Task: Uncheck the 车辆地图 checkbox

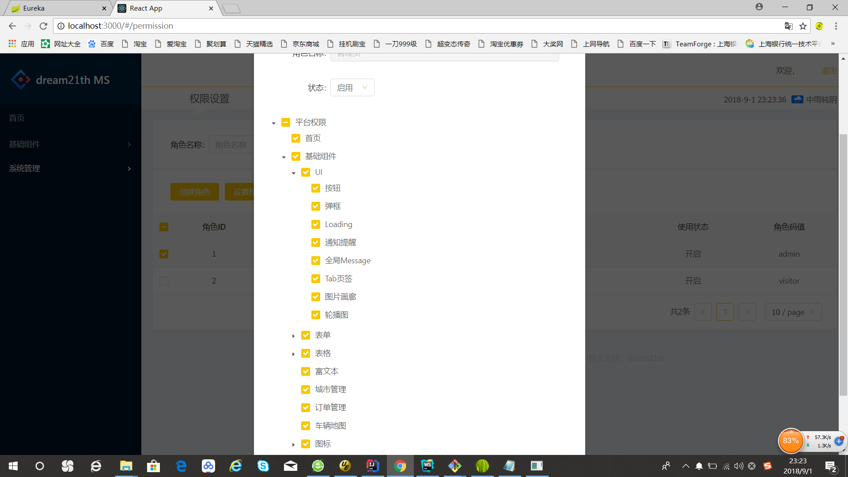Action: click(306, 426)
